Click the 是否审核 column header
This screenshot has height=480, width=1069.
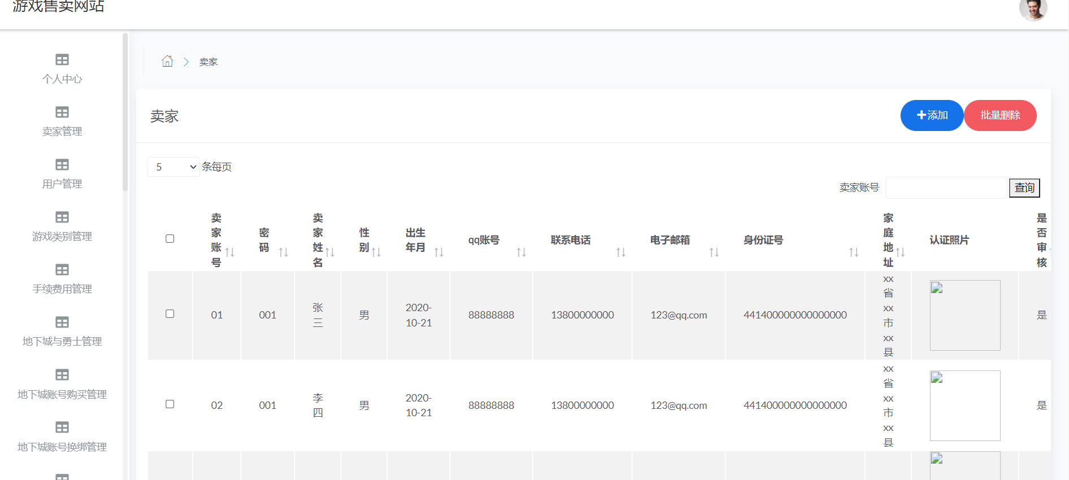coord(1041,240)
